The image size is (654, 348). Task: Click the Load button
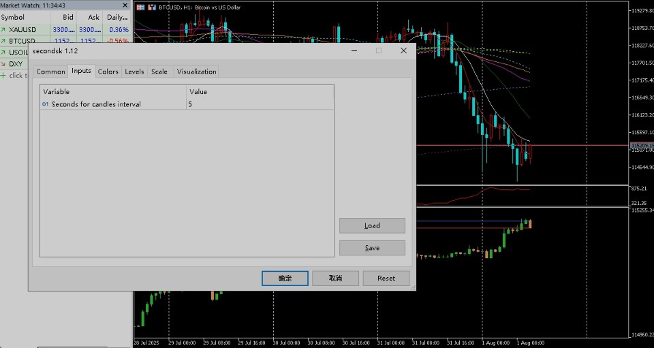point(372,225)
